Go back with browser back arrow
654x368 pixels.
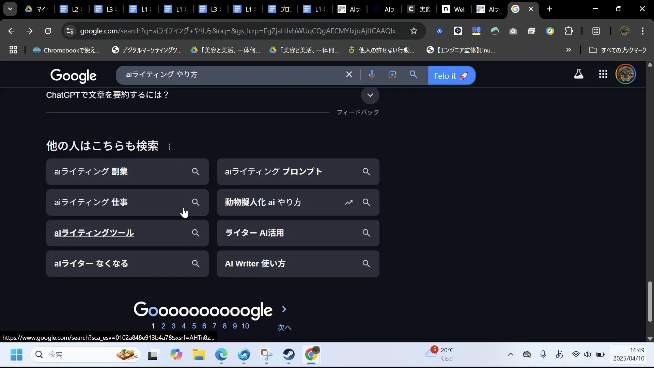pos(11,31)
